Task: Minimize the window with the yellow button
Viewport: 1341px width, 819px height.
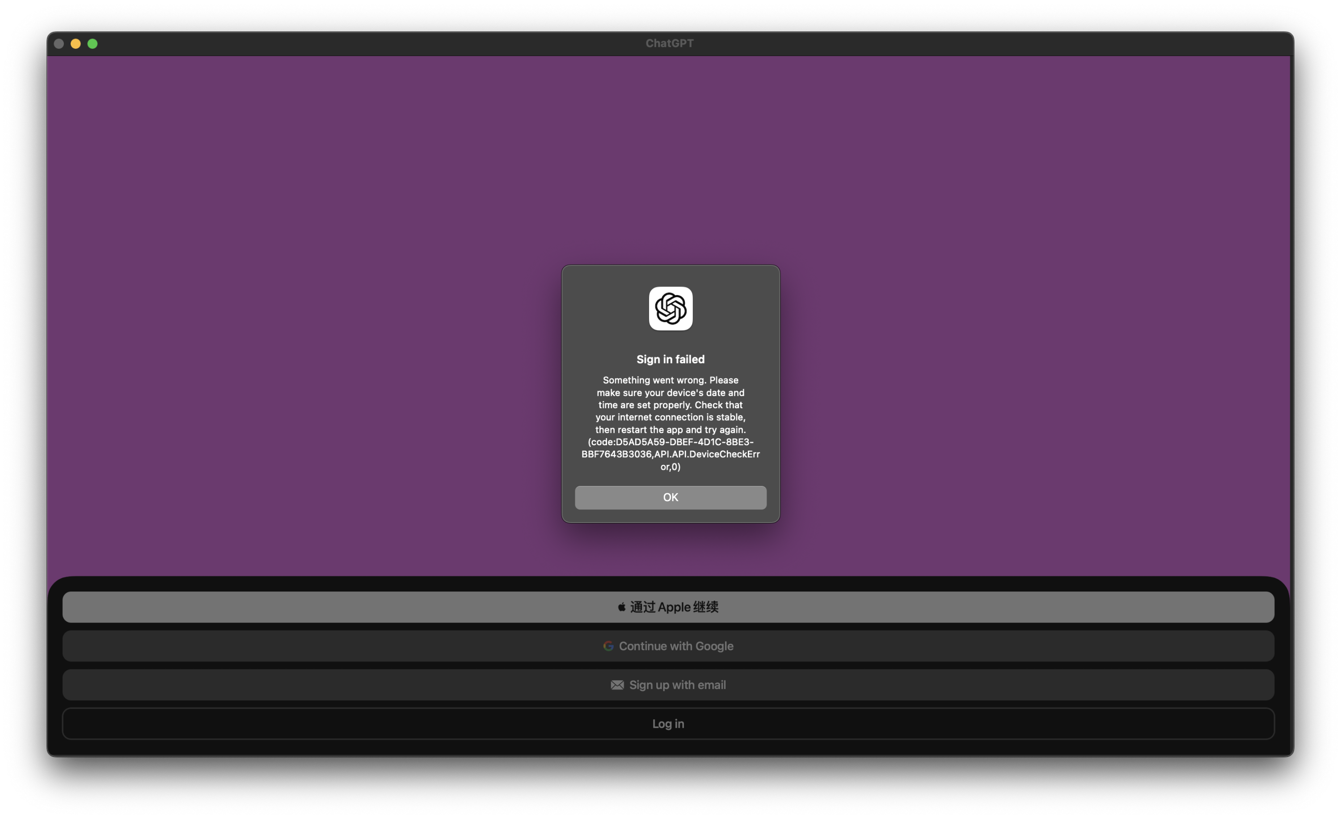Action: (x=76, y=43)
